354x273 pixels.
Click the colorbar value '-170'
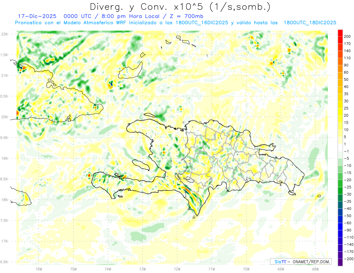click(x=349, y=252)
